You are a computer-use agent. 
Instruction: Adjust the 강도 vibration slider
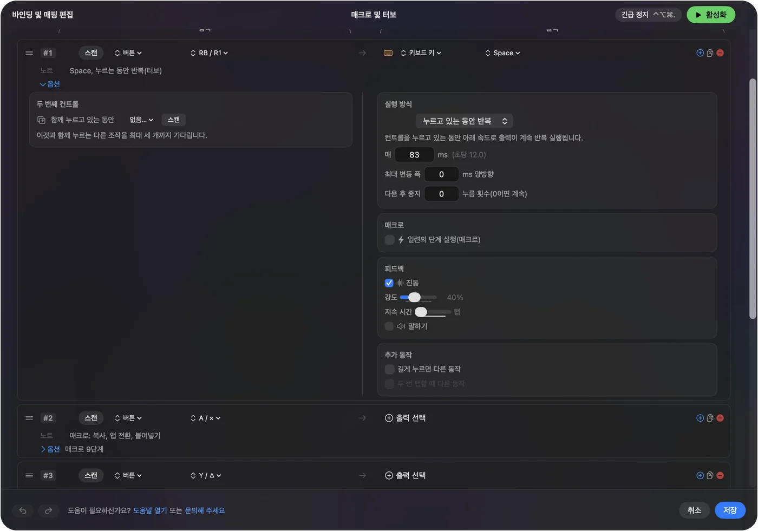click(x=418, y=298)
